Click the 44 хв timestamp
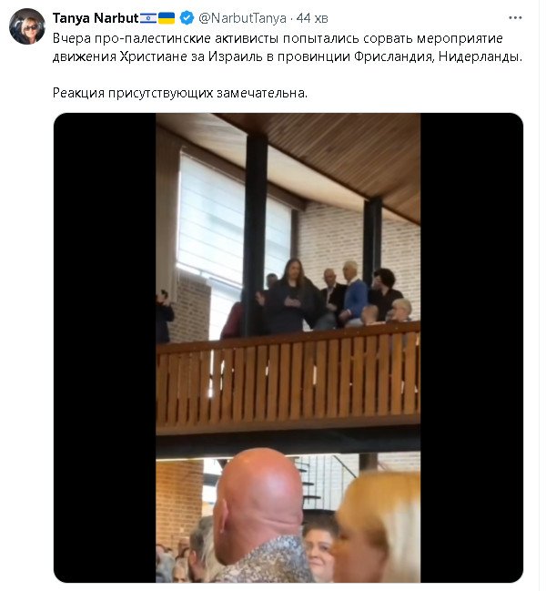The image size is (546, 591). [x=312, y=18]
